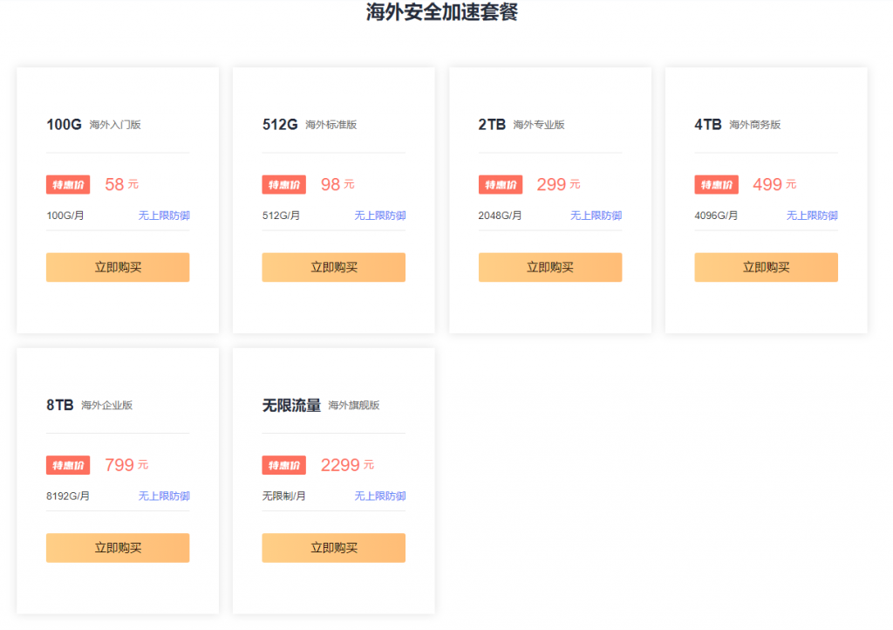Click the 海外安全加速套餐 page heading
The image size is (893, 630).
pos(441,12)
